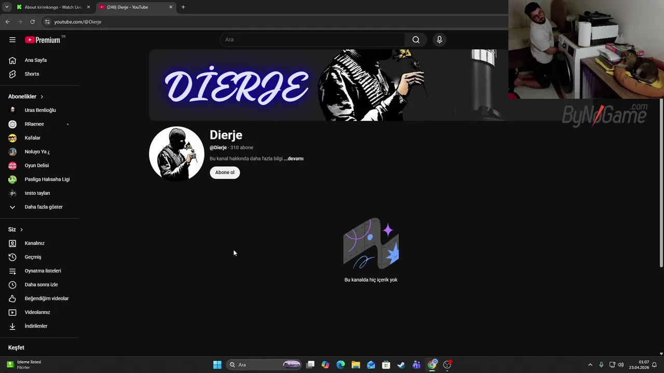Show hidden system tray icons
The image size is (664, 373).
[x=590, y=365]
